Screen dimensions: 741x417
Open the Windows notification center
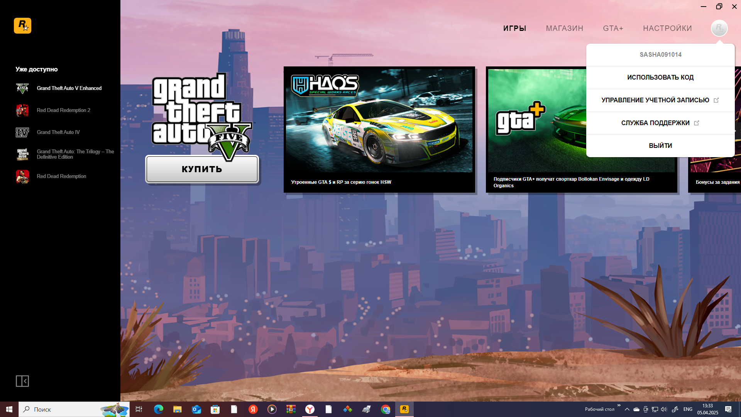coord(728,409)
